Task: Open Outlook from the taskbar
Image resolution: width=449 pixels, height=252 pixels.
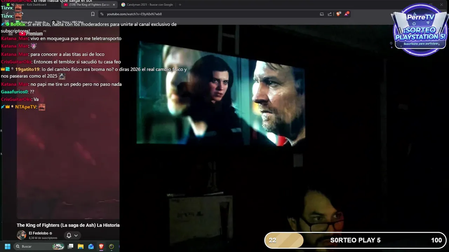Action: pyautogui.click(x=91, y=246)
